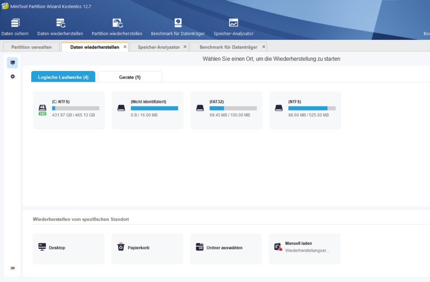Recover from the Desktop location

tap(68, 249)
